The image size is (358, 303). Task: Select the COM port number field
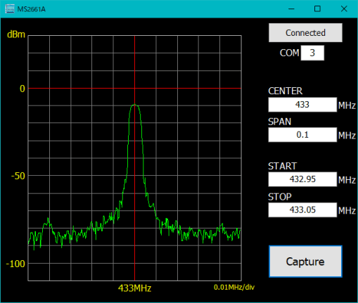(x=312, y=53)
